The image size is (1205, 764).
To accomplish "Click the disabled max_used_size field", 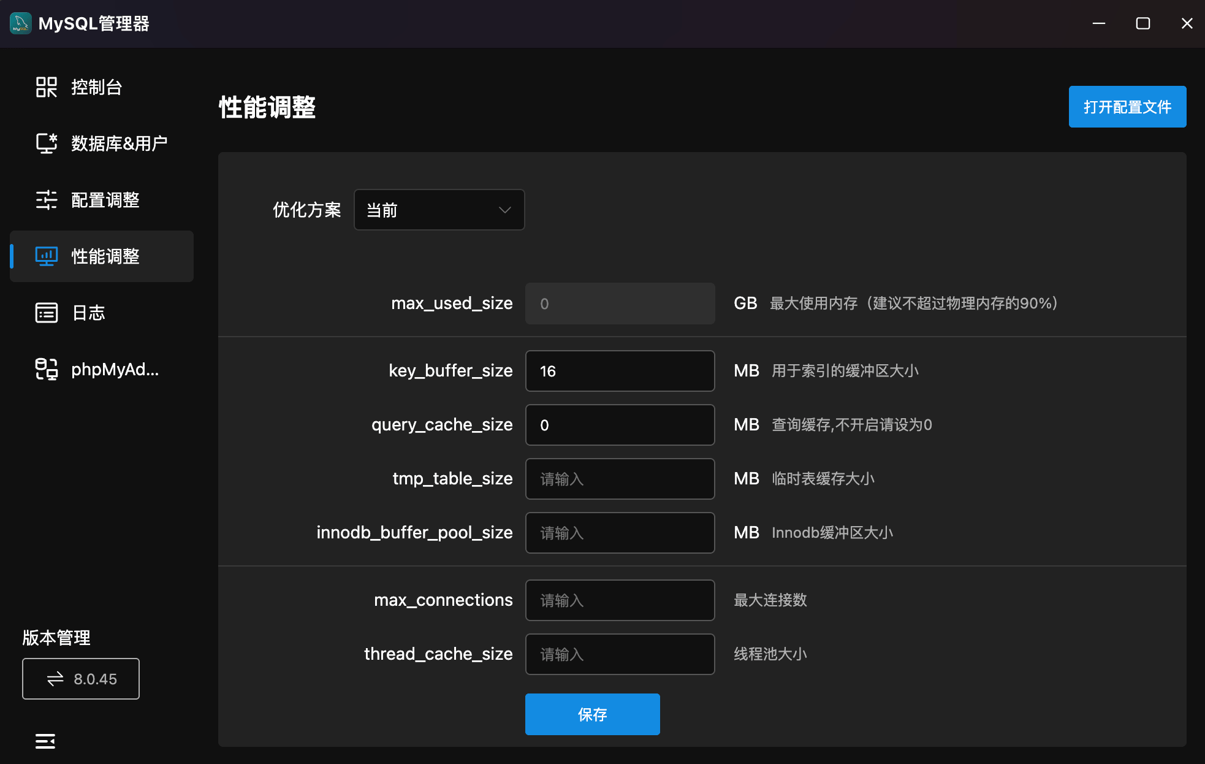I will point(620,304).
